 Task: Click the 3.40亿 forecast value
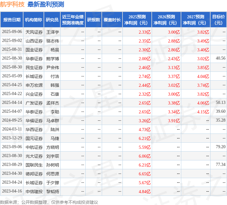(203, 50)
